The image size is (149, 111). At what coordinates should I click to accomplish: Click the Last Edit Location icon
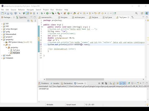pyautogui.click(x=96, y=13)
